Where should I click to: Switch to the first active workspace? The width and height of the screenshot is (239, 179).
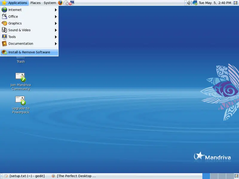206,176
